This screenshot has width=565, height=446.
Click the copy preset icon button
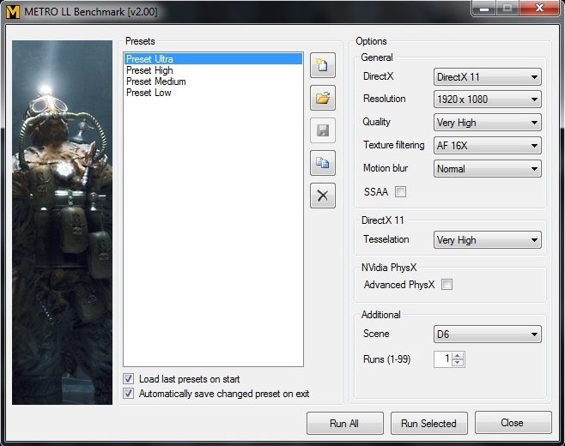click(322, 163)
